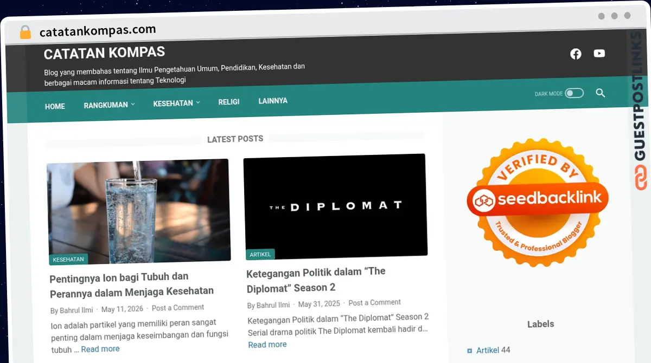Open Post a Comment on the Ion article
651x363 pixels.
(x=178, y=308)
